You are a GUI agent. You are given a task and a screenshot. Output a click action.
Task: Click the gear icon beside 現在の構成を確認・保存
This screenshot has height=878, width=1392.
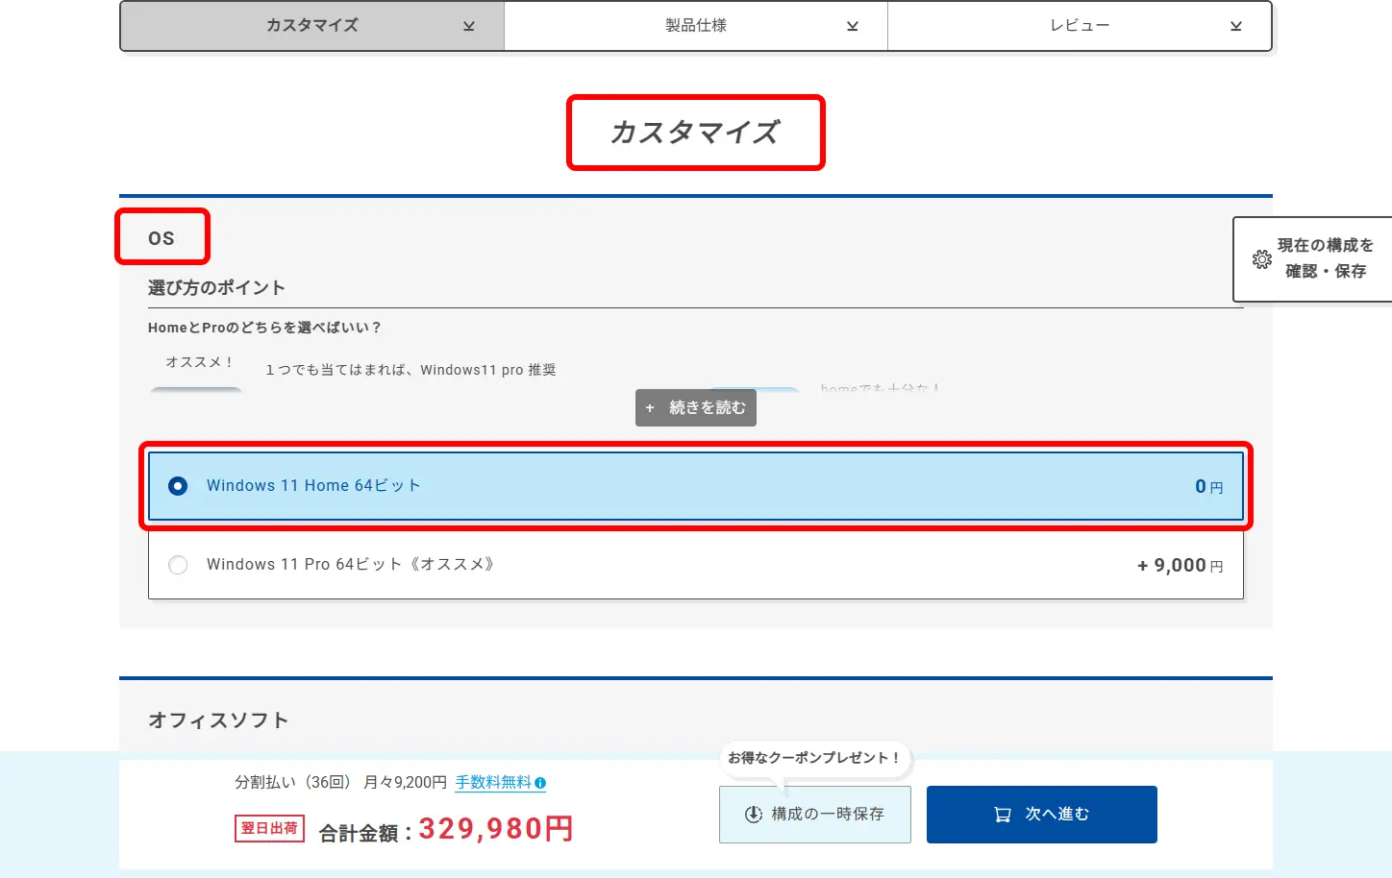1261,259
